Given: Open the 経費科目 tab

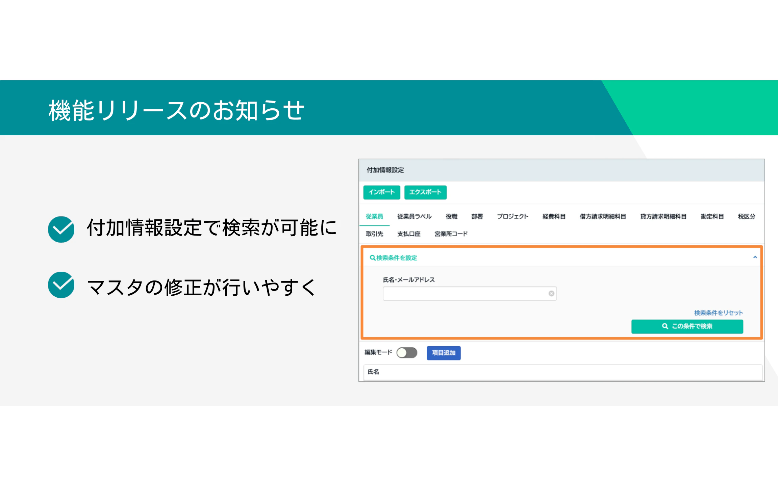Looking at the screenshot, I should coord(554,216).
